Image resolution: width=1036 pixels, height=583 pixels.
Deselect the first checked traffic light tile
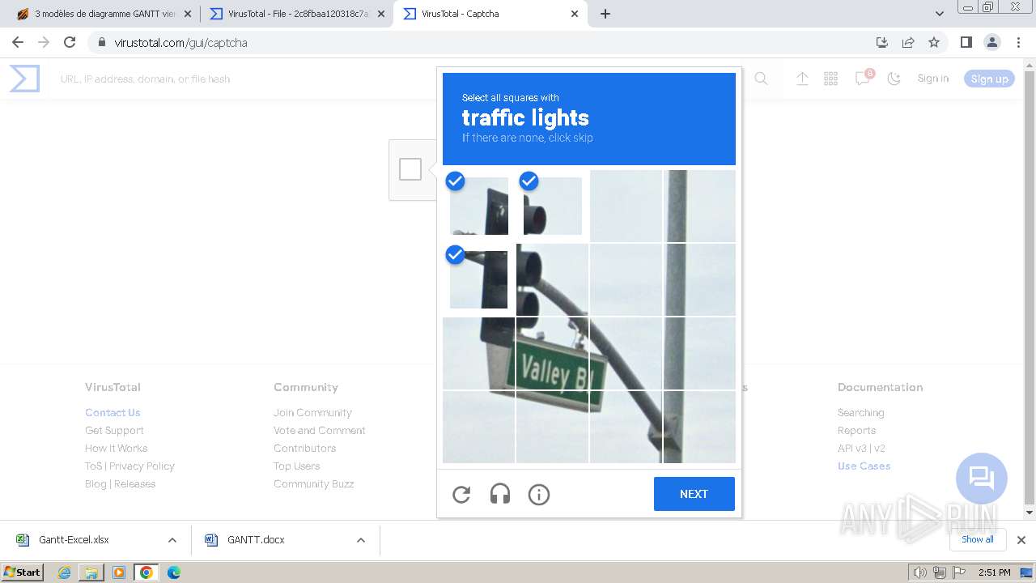point(478,206)
